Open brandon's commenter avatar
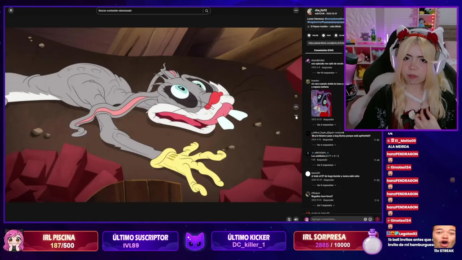 [308, 82]
